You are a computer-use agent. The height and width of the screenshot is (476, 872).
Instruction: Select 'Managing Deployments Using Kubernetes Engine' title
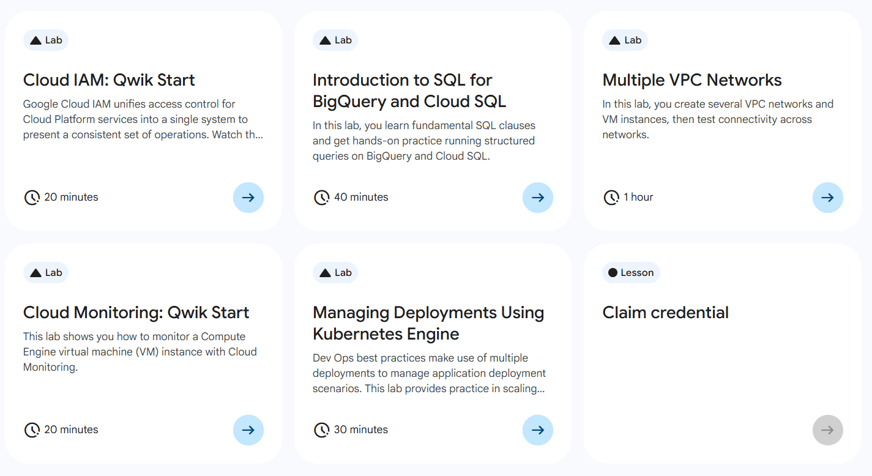[428, 323]
